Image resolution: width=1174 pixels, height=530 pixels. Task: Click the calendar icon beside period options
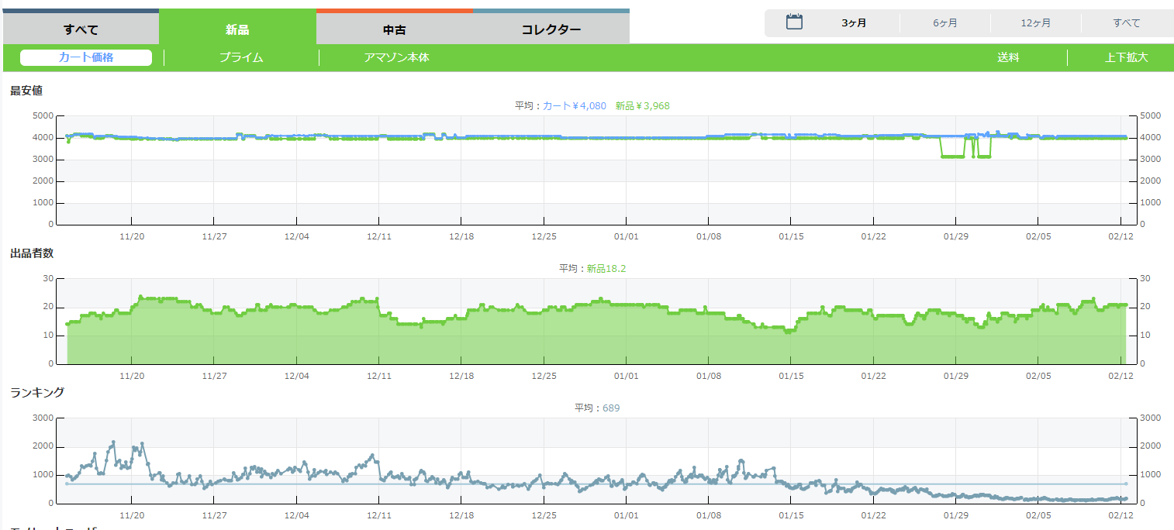[794, 22]
